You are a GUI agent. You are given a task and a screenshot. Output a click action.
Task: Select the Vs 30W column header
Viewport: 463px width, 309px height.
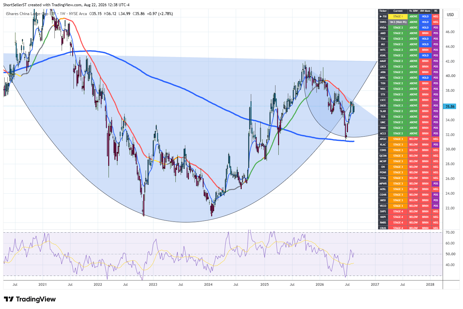point(413,11)
